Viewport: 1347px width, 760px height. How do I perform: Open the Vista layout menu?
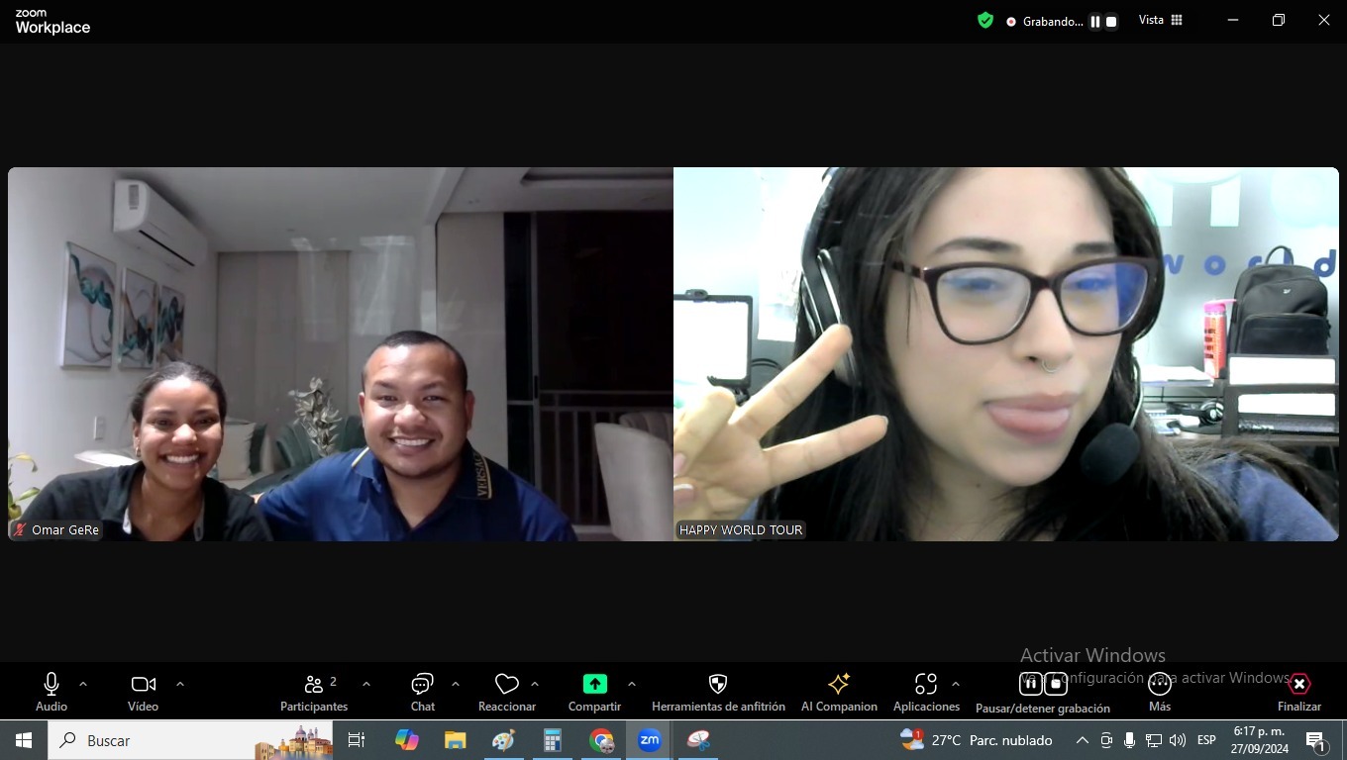point(1161,20)
